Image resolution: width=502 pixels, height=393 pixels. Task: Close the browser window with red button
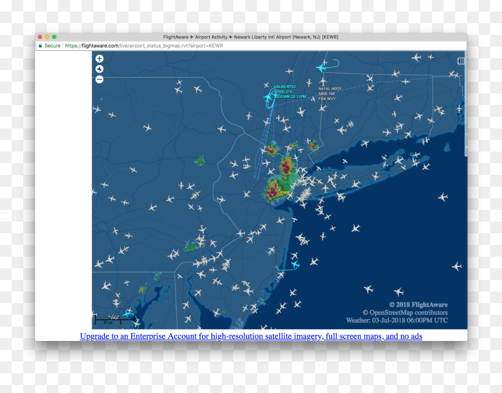(x=40, y=37)
